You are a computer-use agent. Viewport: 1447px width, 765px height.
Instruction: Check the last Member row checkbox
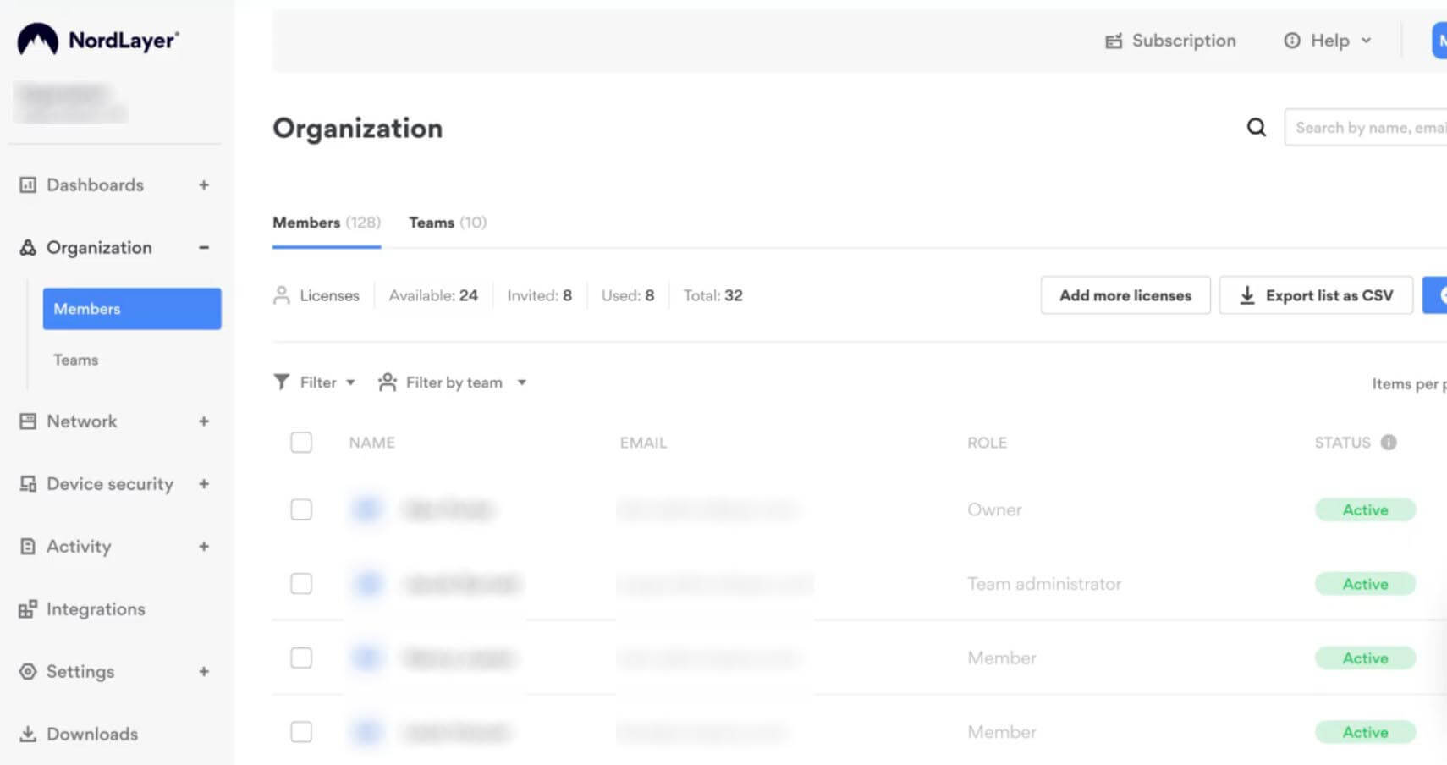tap(301, 732)
